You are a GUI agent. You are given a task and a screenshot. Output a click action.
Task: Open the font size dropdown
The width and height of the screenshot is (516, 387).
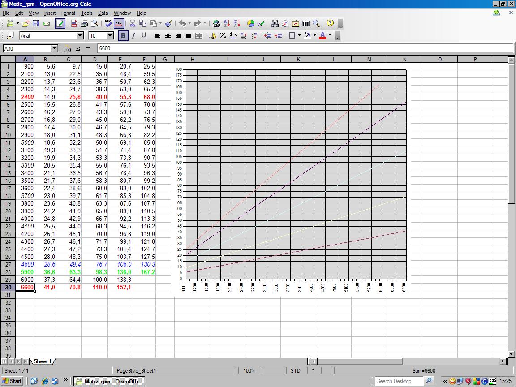110,35
